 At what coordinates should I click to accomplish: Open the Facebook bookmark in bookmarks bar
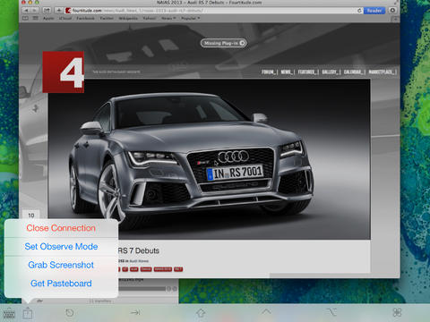(85, 18)
